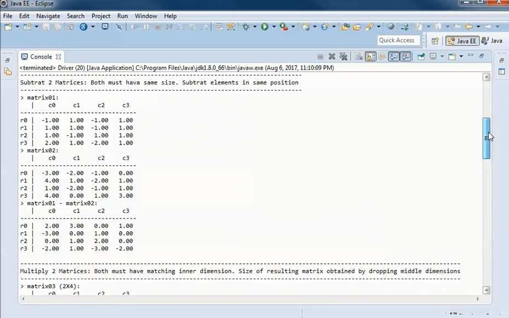This screenshot has height=318, width=509.
Task: Click the horizontal scroll right arrow
Action: (x=478, y=299)
